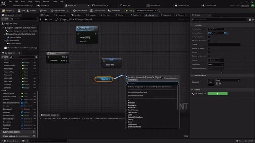Click Variable Name text field
The width and height of the screenshot is (255, 143).
tap(216, 29)
